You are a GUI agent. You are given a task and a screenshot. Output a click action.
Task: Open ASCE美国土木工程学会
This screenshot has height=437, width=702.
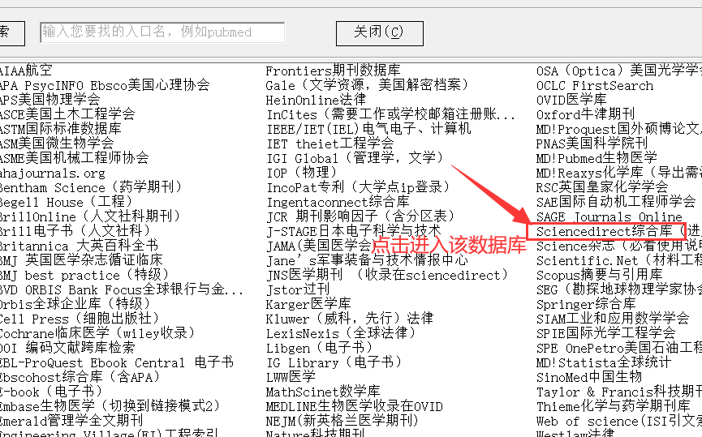tap(67, 114)
